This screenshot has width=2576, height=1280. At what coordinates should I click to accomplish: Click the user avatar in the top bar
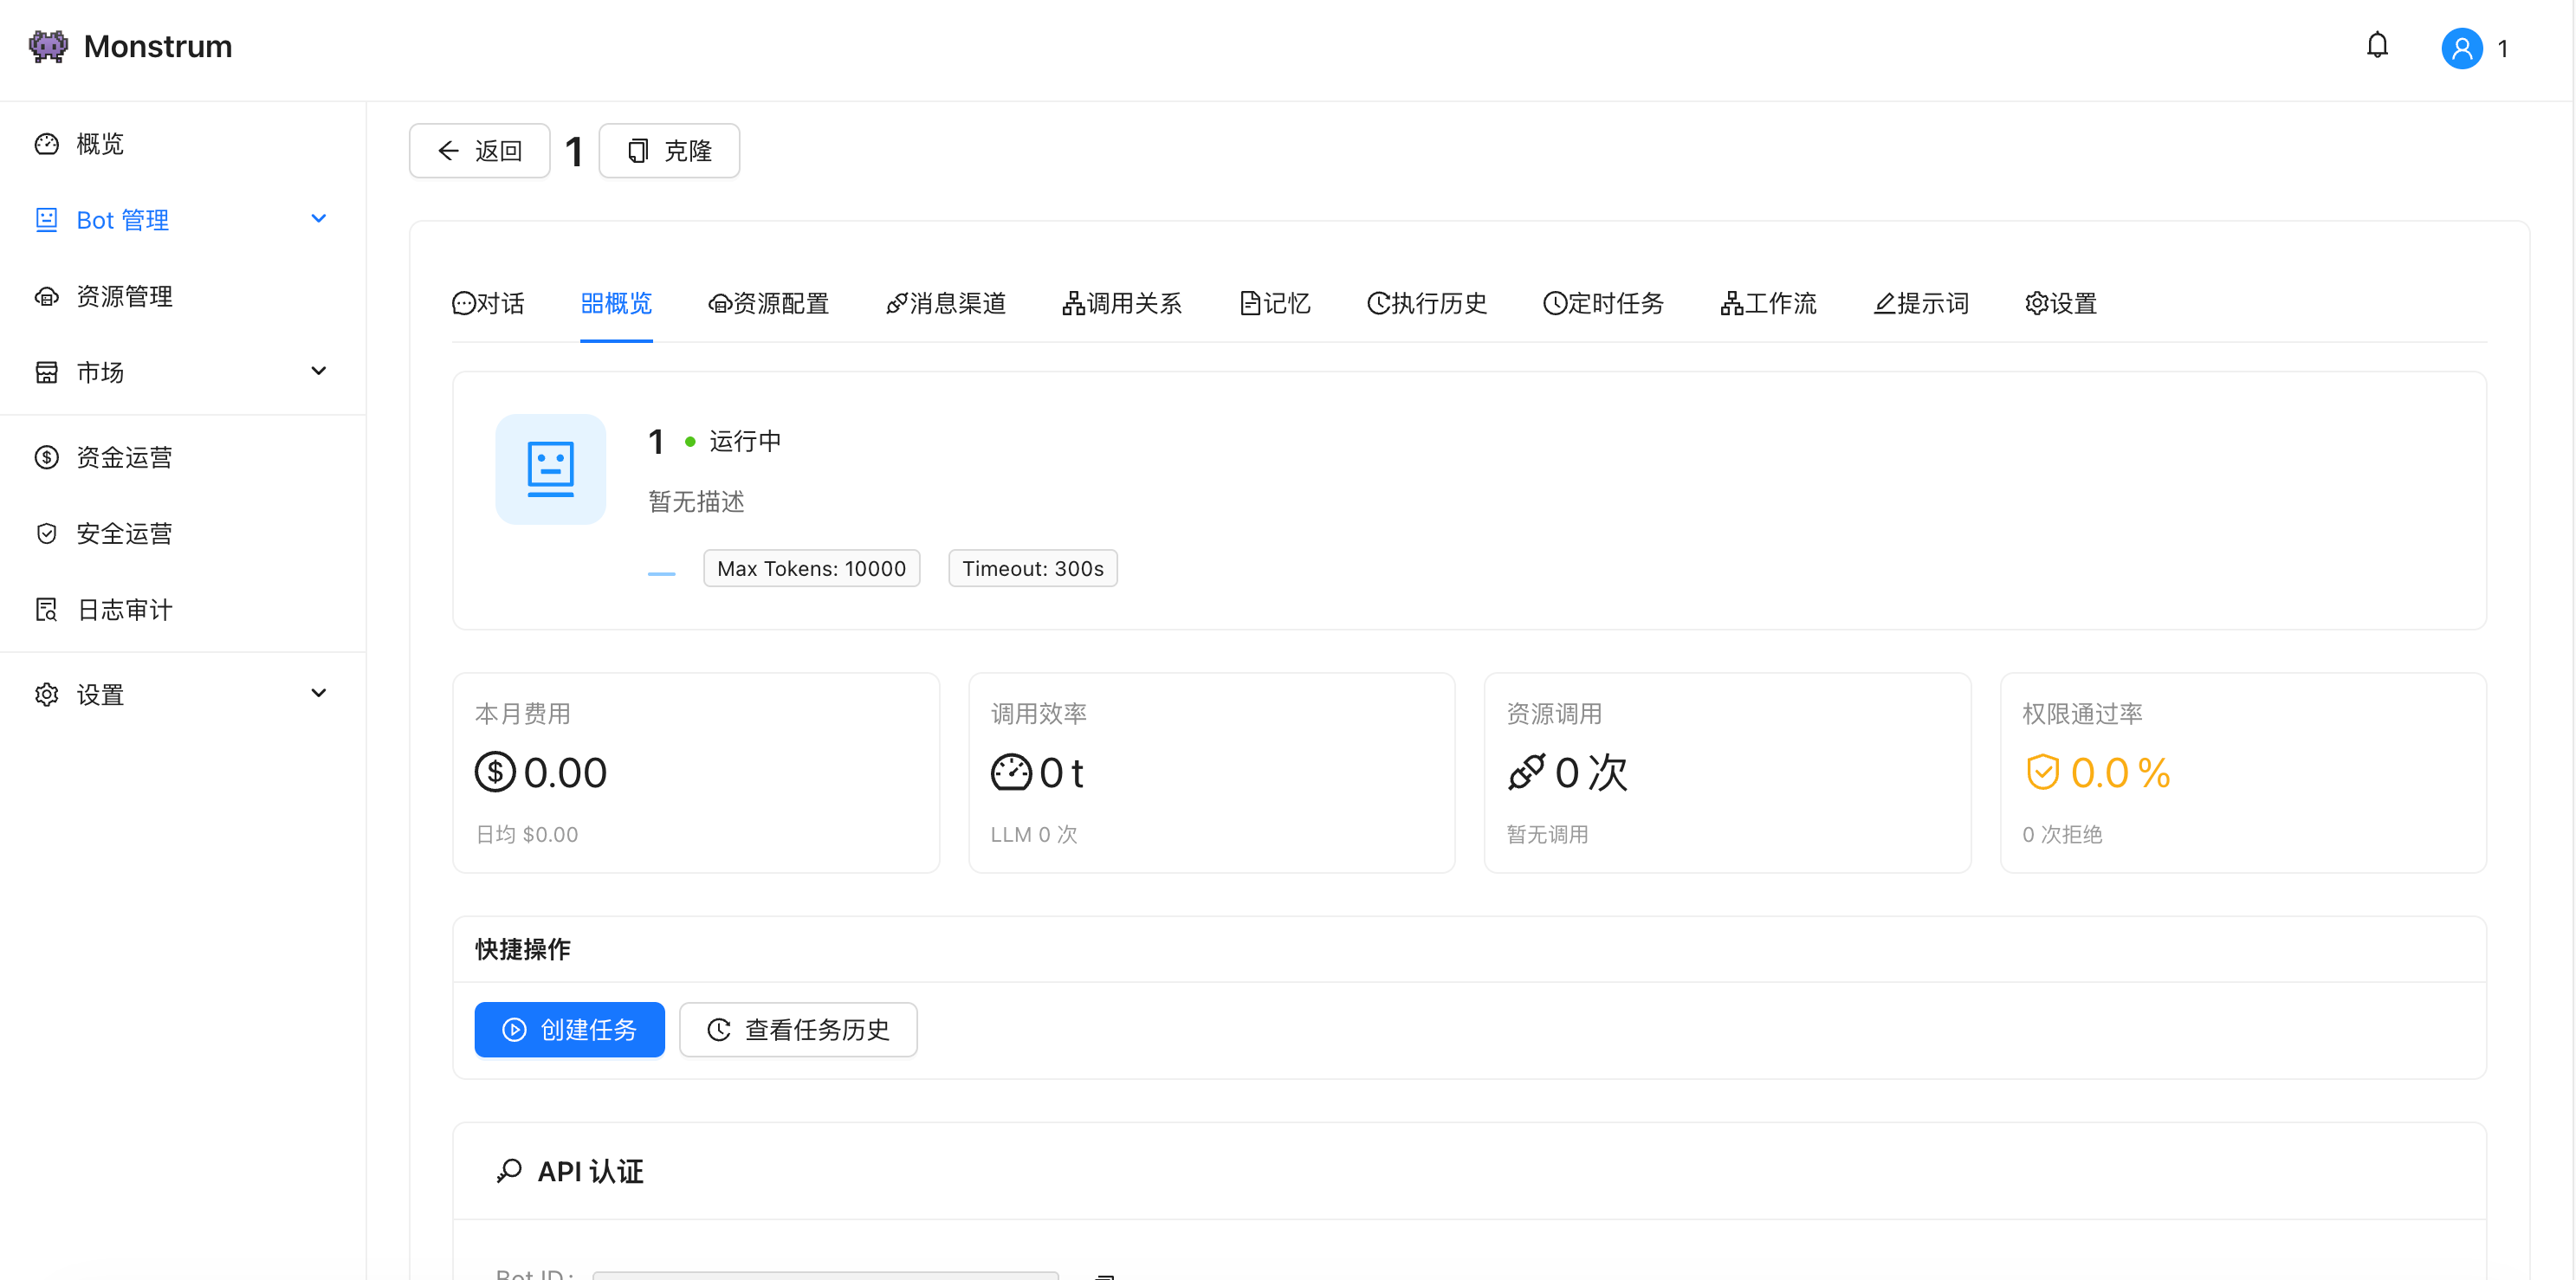pyautogui.click(x=2461, y=47)
